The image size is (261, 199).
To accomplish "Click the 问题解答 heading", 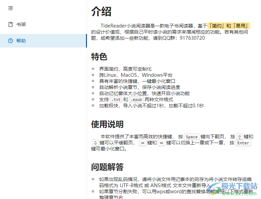I will (x=107, y=167).
